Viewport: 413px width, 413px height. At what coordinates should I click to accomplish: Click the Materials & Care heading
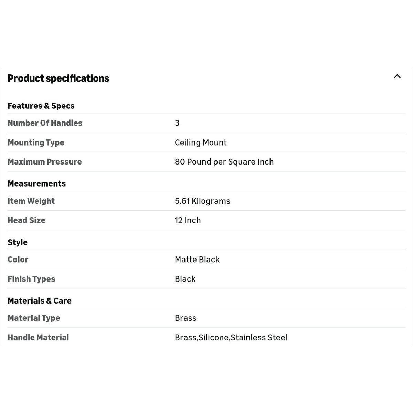pos(39,301)
